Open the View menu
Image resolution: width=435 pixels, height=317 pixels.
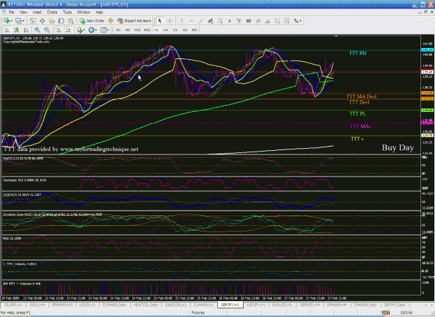(x=23, y=13)
